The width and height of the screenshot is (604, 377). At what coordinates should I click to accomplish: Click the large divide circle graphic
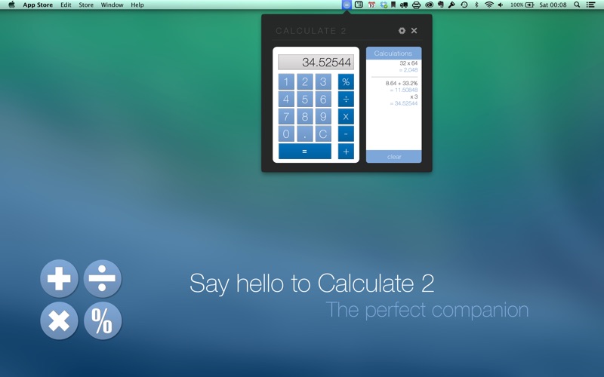pyautogui.click(x=103, y=278)
